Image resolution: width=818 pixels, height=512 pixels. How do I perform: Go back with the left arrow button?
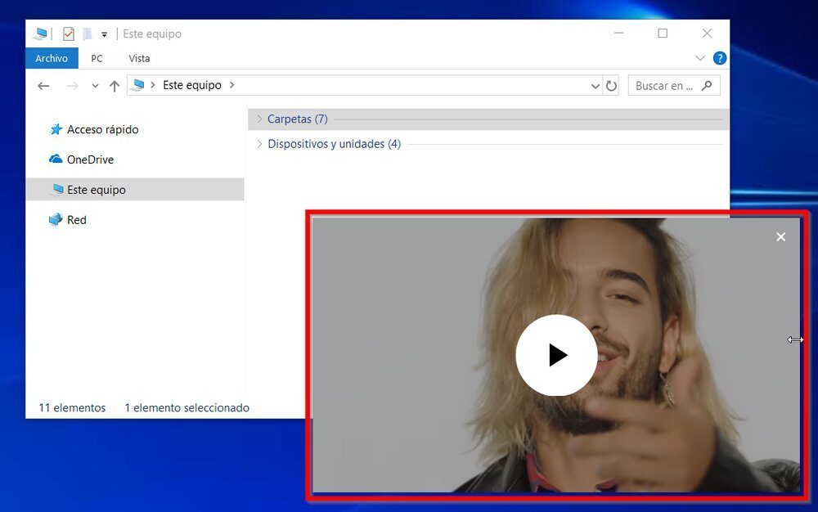44,86
